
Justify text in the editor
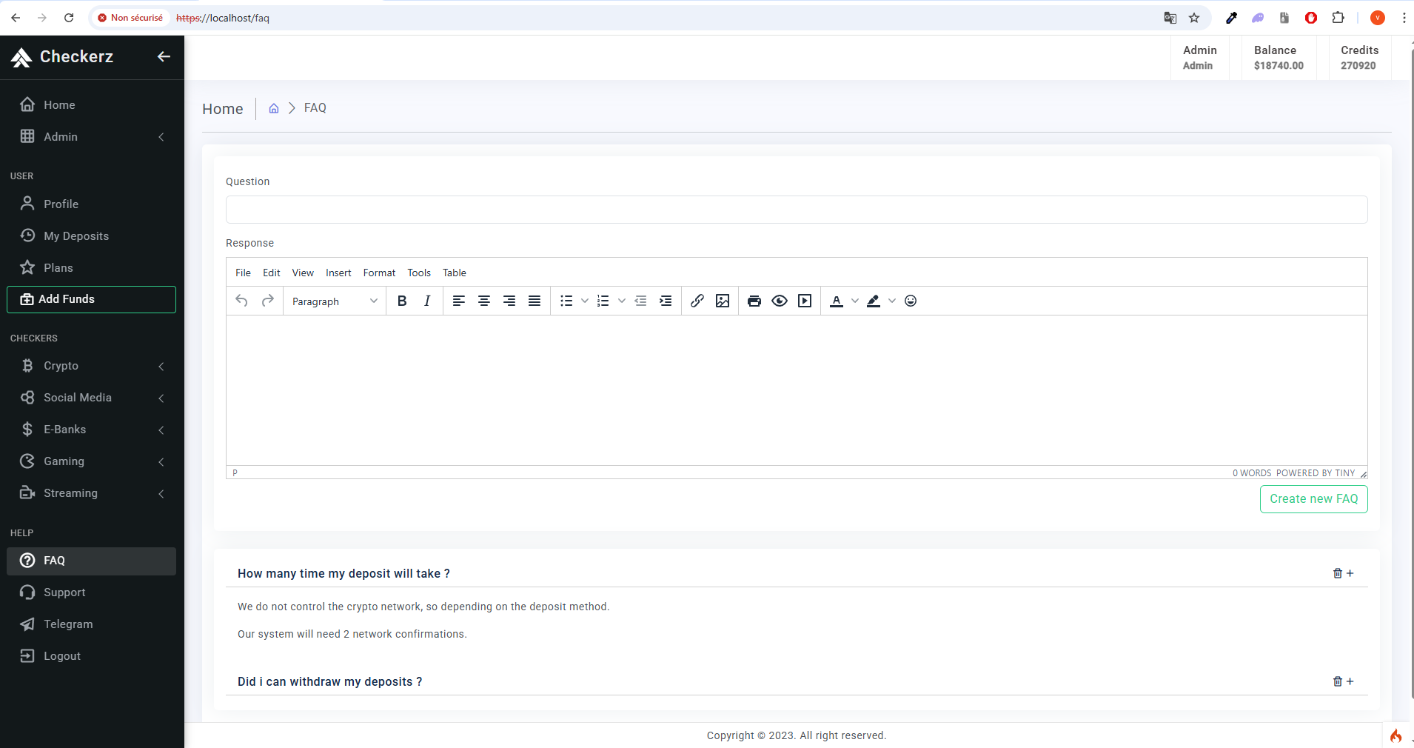[535, 301]
